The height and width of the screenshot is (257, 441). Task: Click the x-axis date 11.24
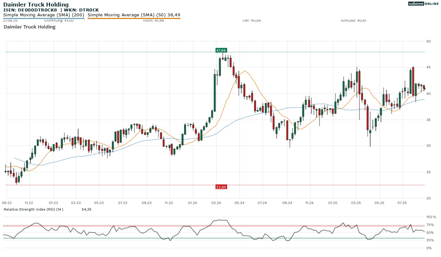[x=309, y=203]
